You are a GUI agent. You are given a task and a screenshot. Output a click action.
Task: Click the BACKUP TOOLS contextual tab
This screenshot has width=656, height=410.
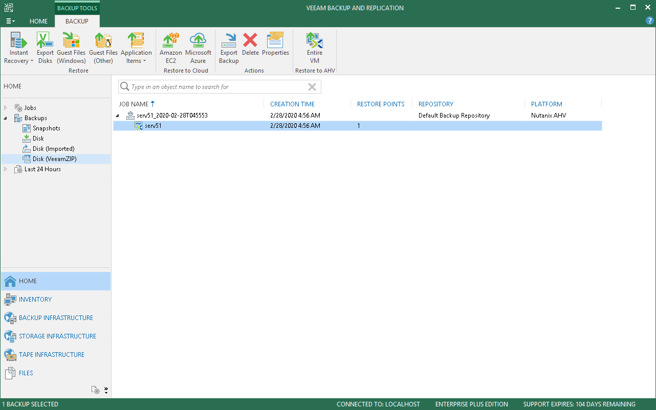click(77, 8)
